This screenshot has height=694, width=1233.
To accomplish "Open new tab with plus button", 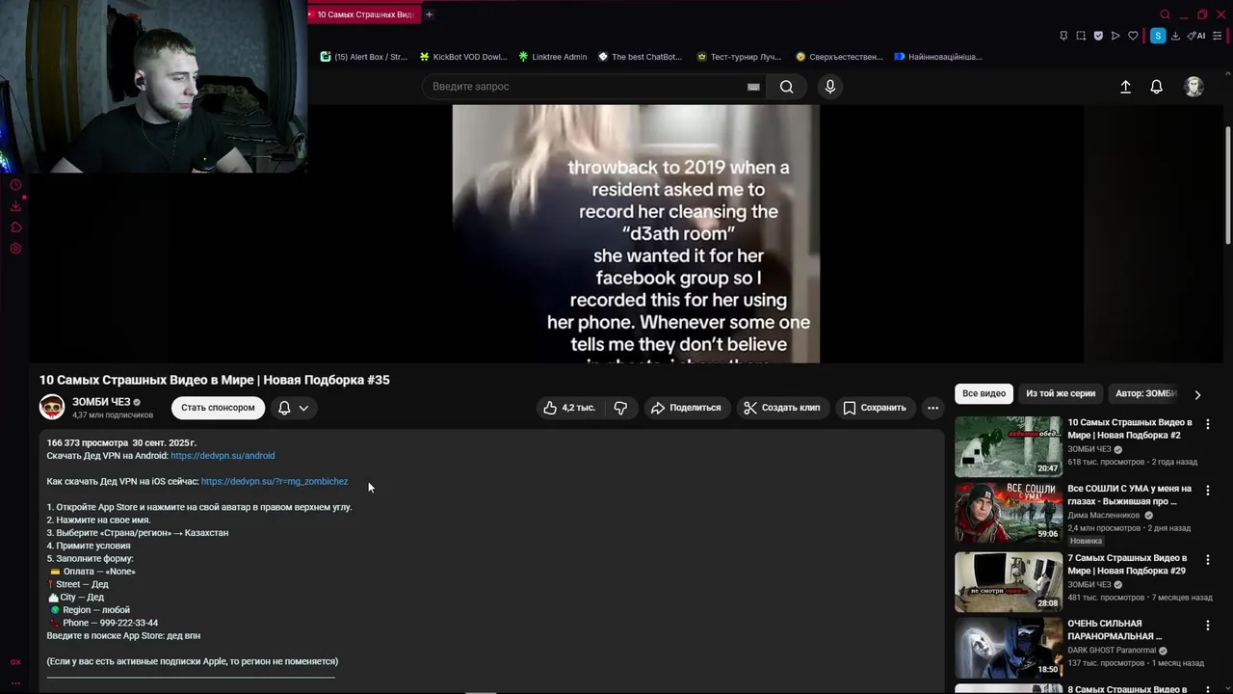I will pos(429,14).
